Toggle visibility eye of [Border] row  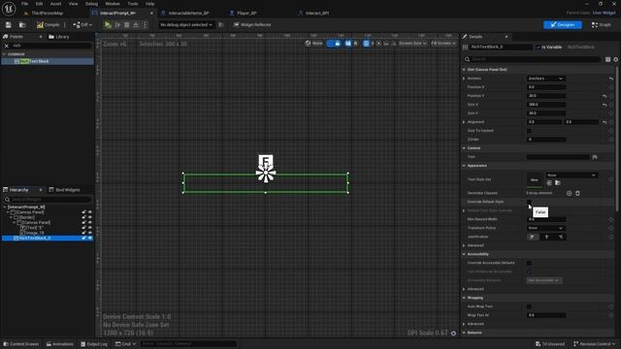[x=90, y=217]
